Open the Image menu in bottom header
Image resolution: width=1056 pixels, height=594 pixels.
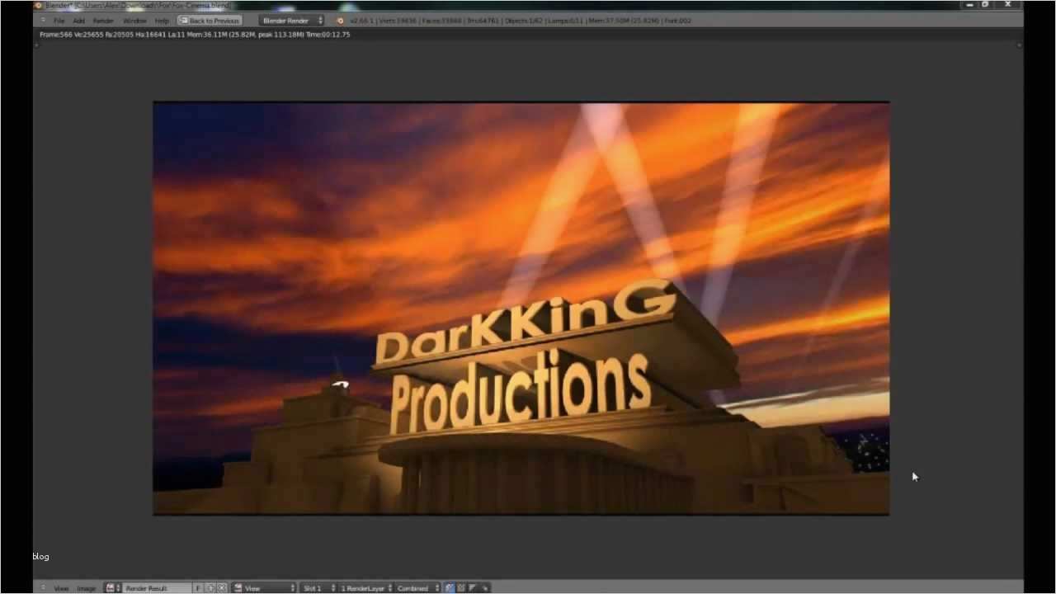pos(86,588)
